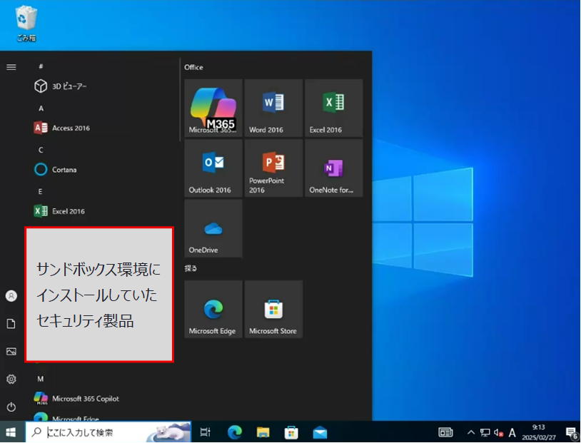Open the Microsoft Edge tile in Start

tap(213, 309)
